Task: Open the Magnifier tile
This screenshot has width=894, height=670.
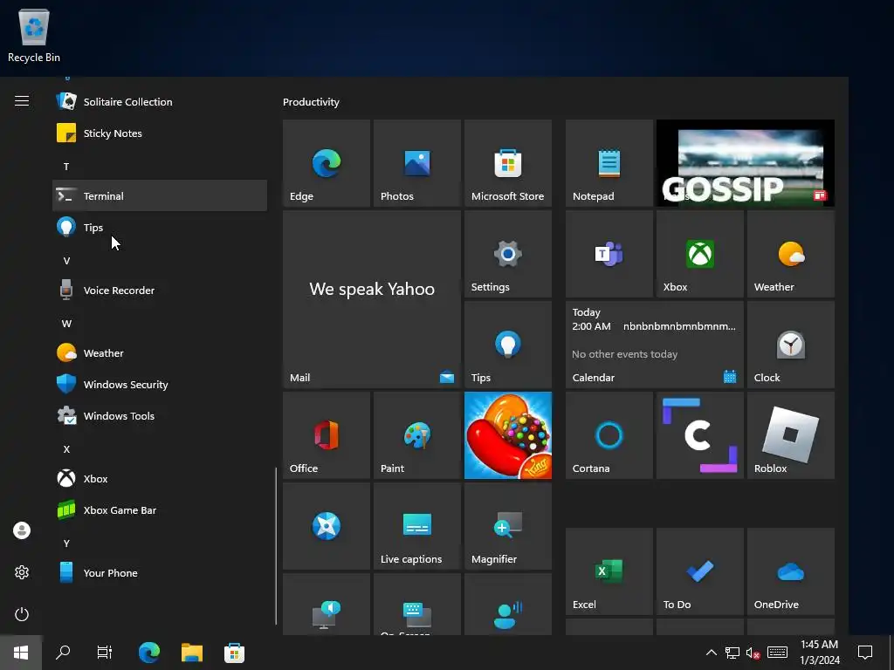Action: click(x=508, y=526)
